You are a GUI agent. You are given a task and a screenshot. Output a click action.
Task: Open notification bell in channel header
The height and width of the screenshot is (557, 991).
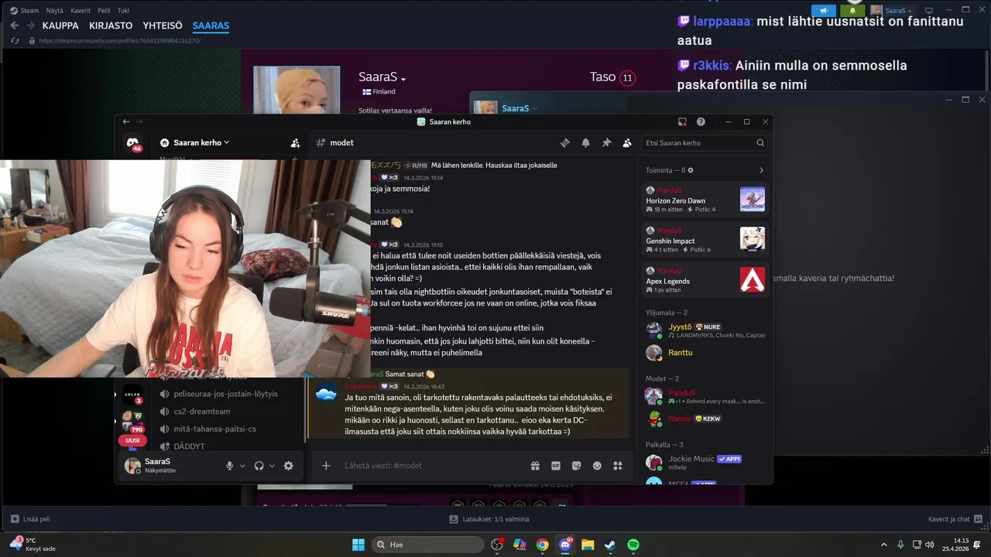[x=586, y=143]
